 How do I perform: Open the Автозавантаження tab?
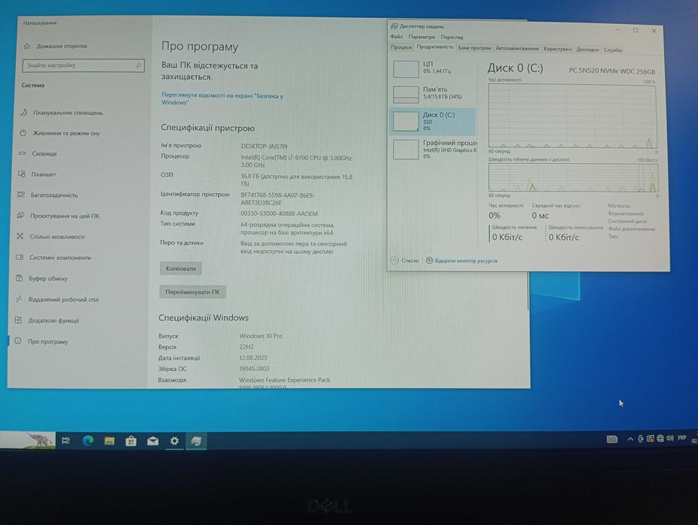pos(517,49)
